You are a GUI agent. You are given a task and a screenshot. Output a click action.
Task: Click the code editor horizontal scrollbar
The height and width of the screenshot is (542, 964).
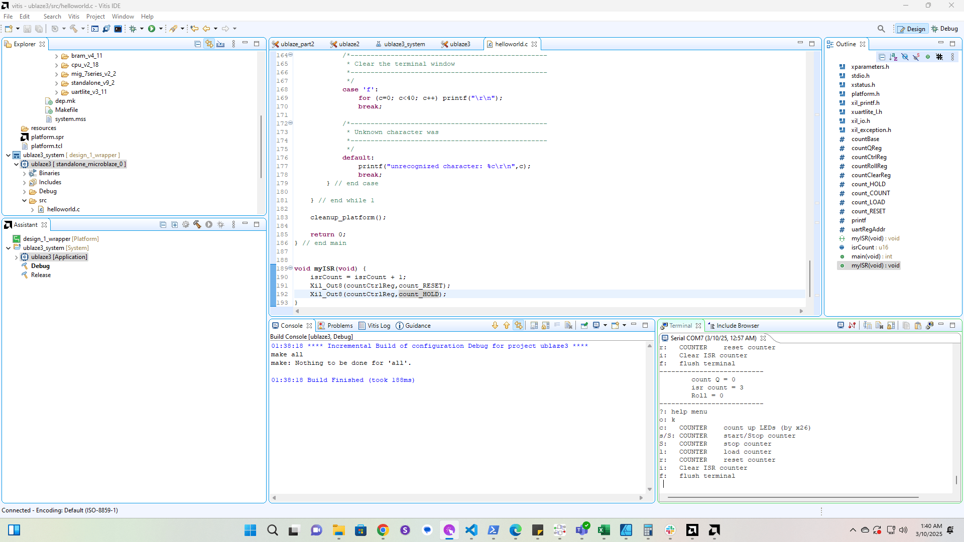550,311
